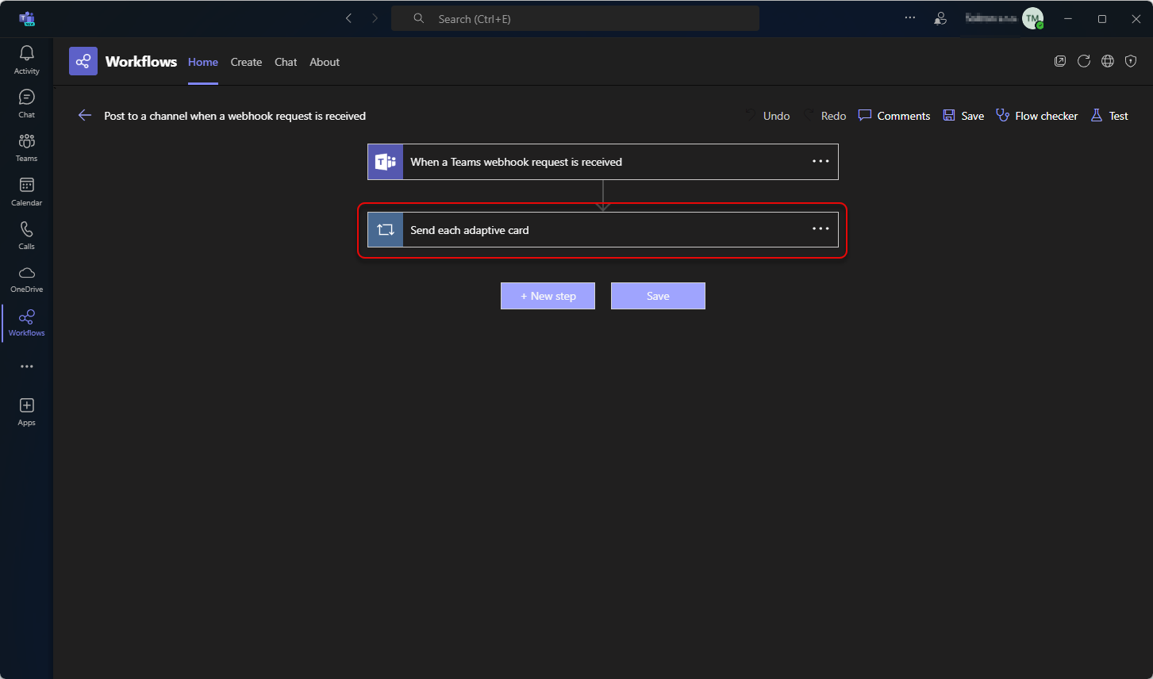Open the app website via globe icon

pos(1108,61)
